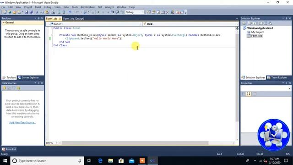Switch to Form1.vb [Design] tab
293x165 pixels.
pos(74,19)
